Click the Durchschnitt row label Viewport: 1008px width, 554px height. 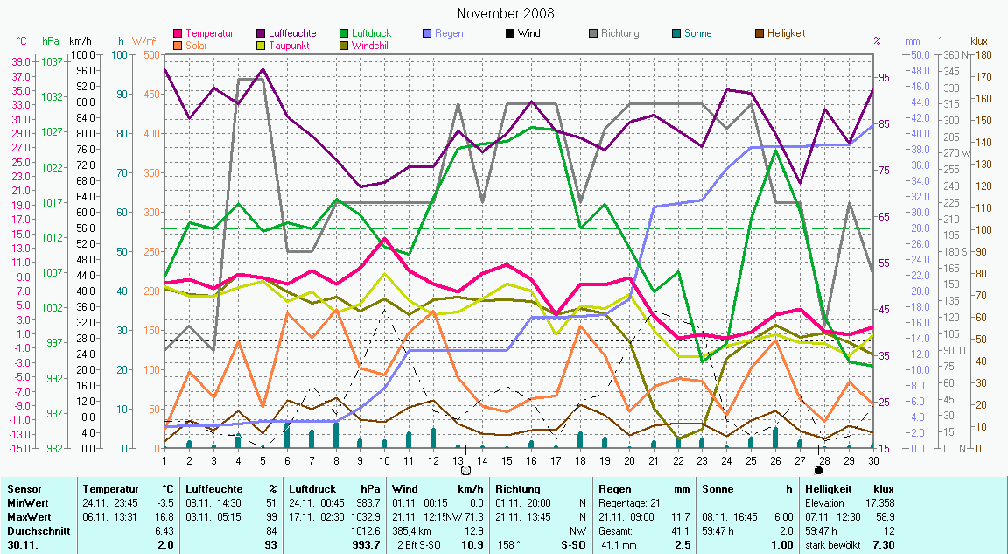[x=35, y=530]
